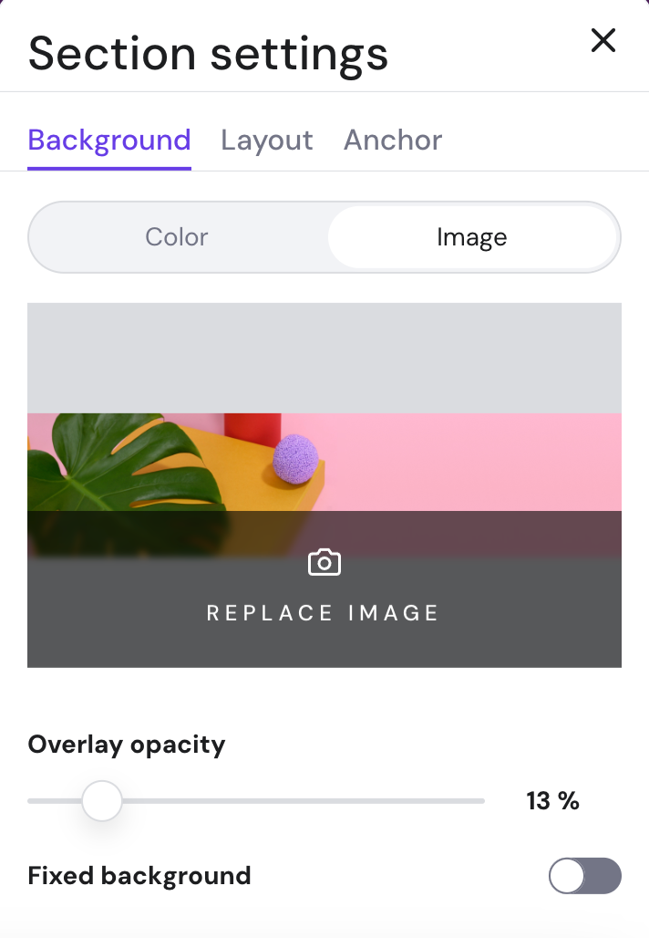Click the camera icon on the image
Viewport: 649px width, 938px height.
[x=324, y=562]
